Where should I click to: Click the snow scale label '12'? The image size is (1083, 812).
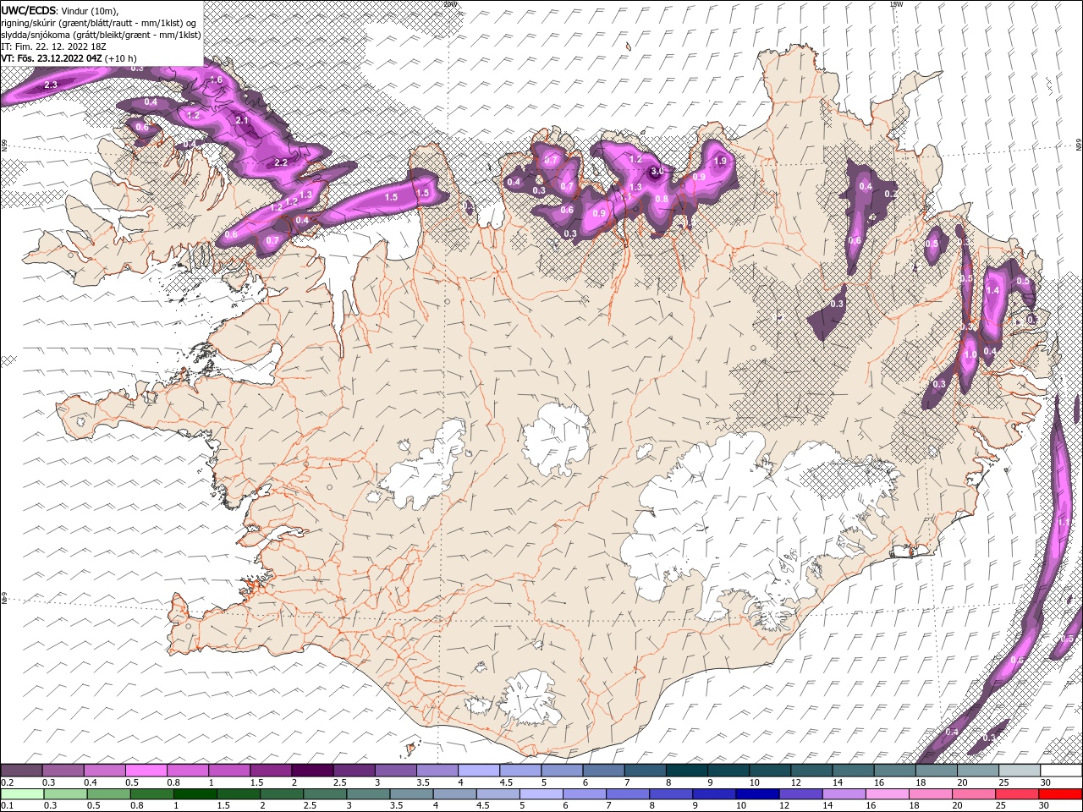795,782
